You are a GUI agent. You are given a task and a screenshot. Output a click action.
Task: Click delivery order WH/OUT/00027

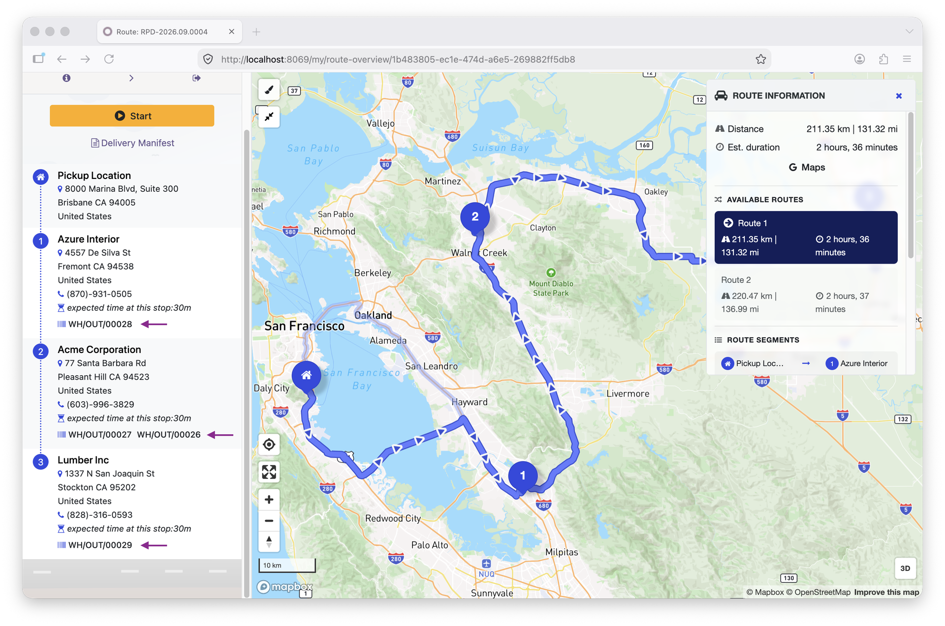coord(100,435)
